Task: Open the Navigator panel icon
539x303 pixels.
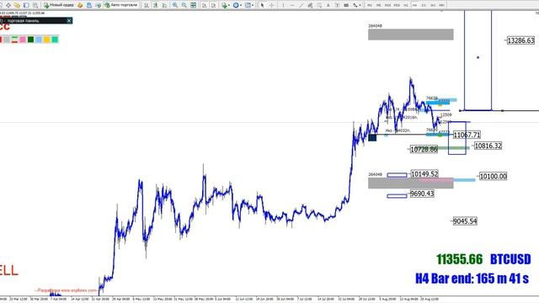Action: point(17,5)
